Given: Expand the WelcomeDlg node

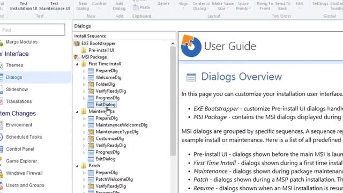Looking at the screenshot, I should 84,78.
